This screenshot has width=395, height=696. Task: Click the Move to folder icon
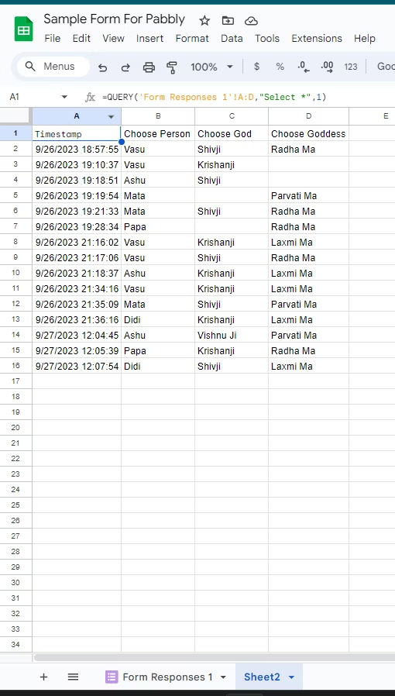tap(228, 20)
